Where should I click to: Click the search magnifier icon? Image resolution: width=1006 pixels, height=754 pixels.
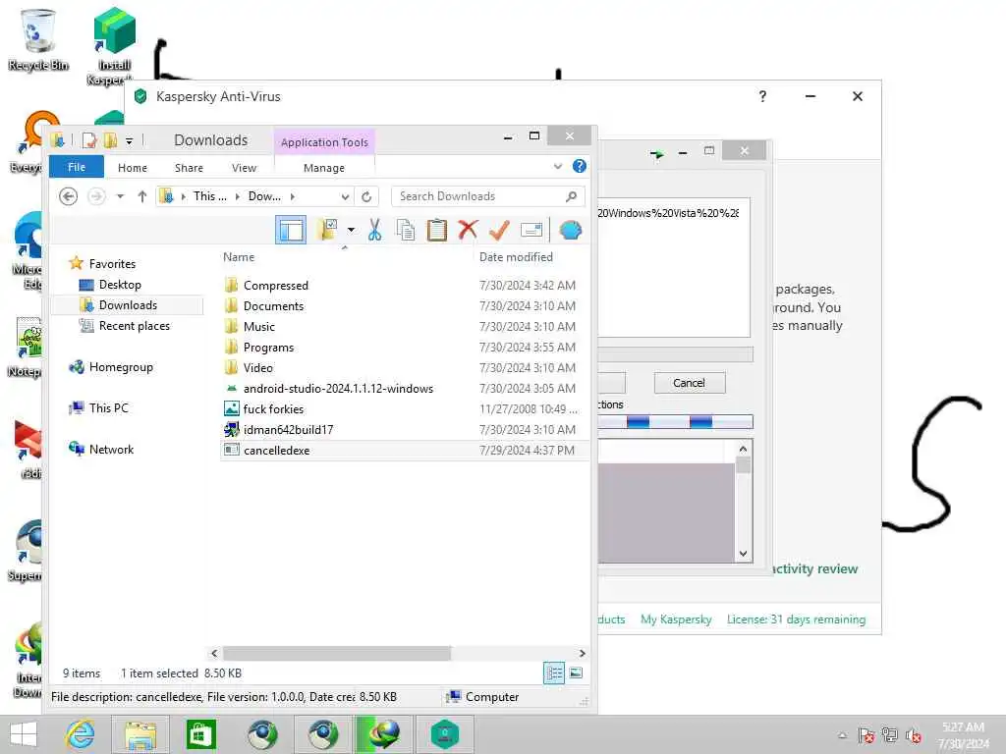coord(571,196)
